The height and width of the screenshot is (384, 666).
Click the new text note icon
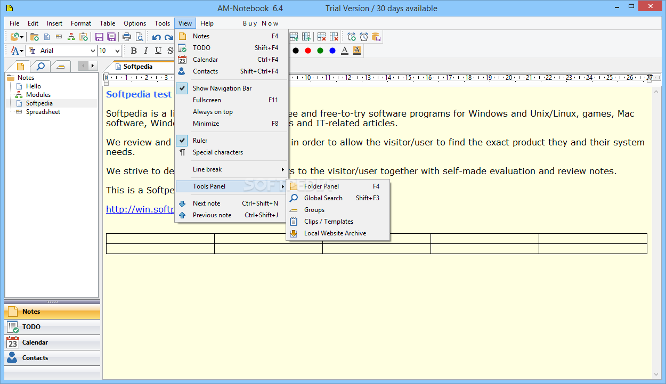coord(47,37)
